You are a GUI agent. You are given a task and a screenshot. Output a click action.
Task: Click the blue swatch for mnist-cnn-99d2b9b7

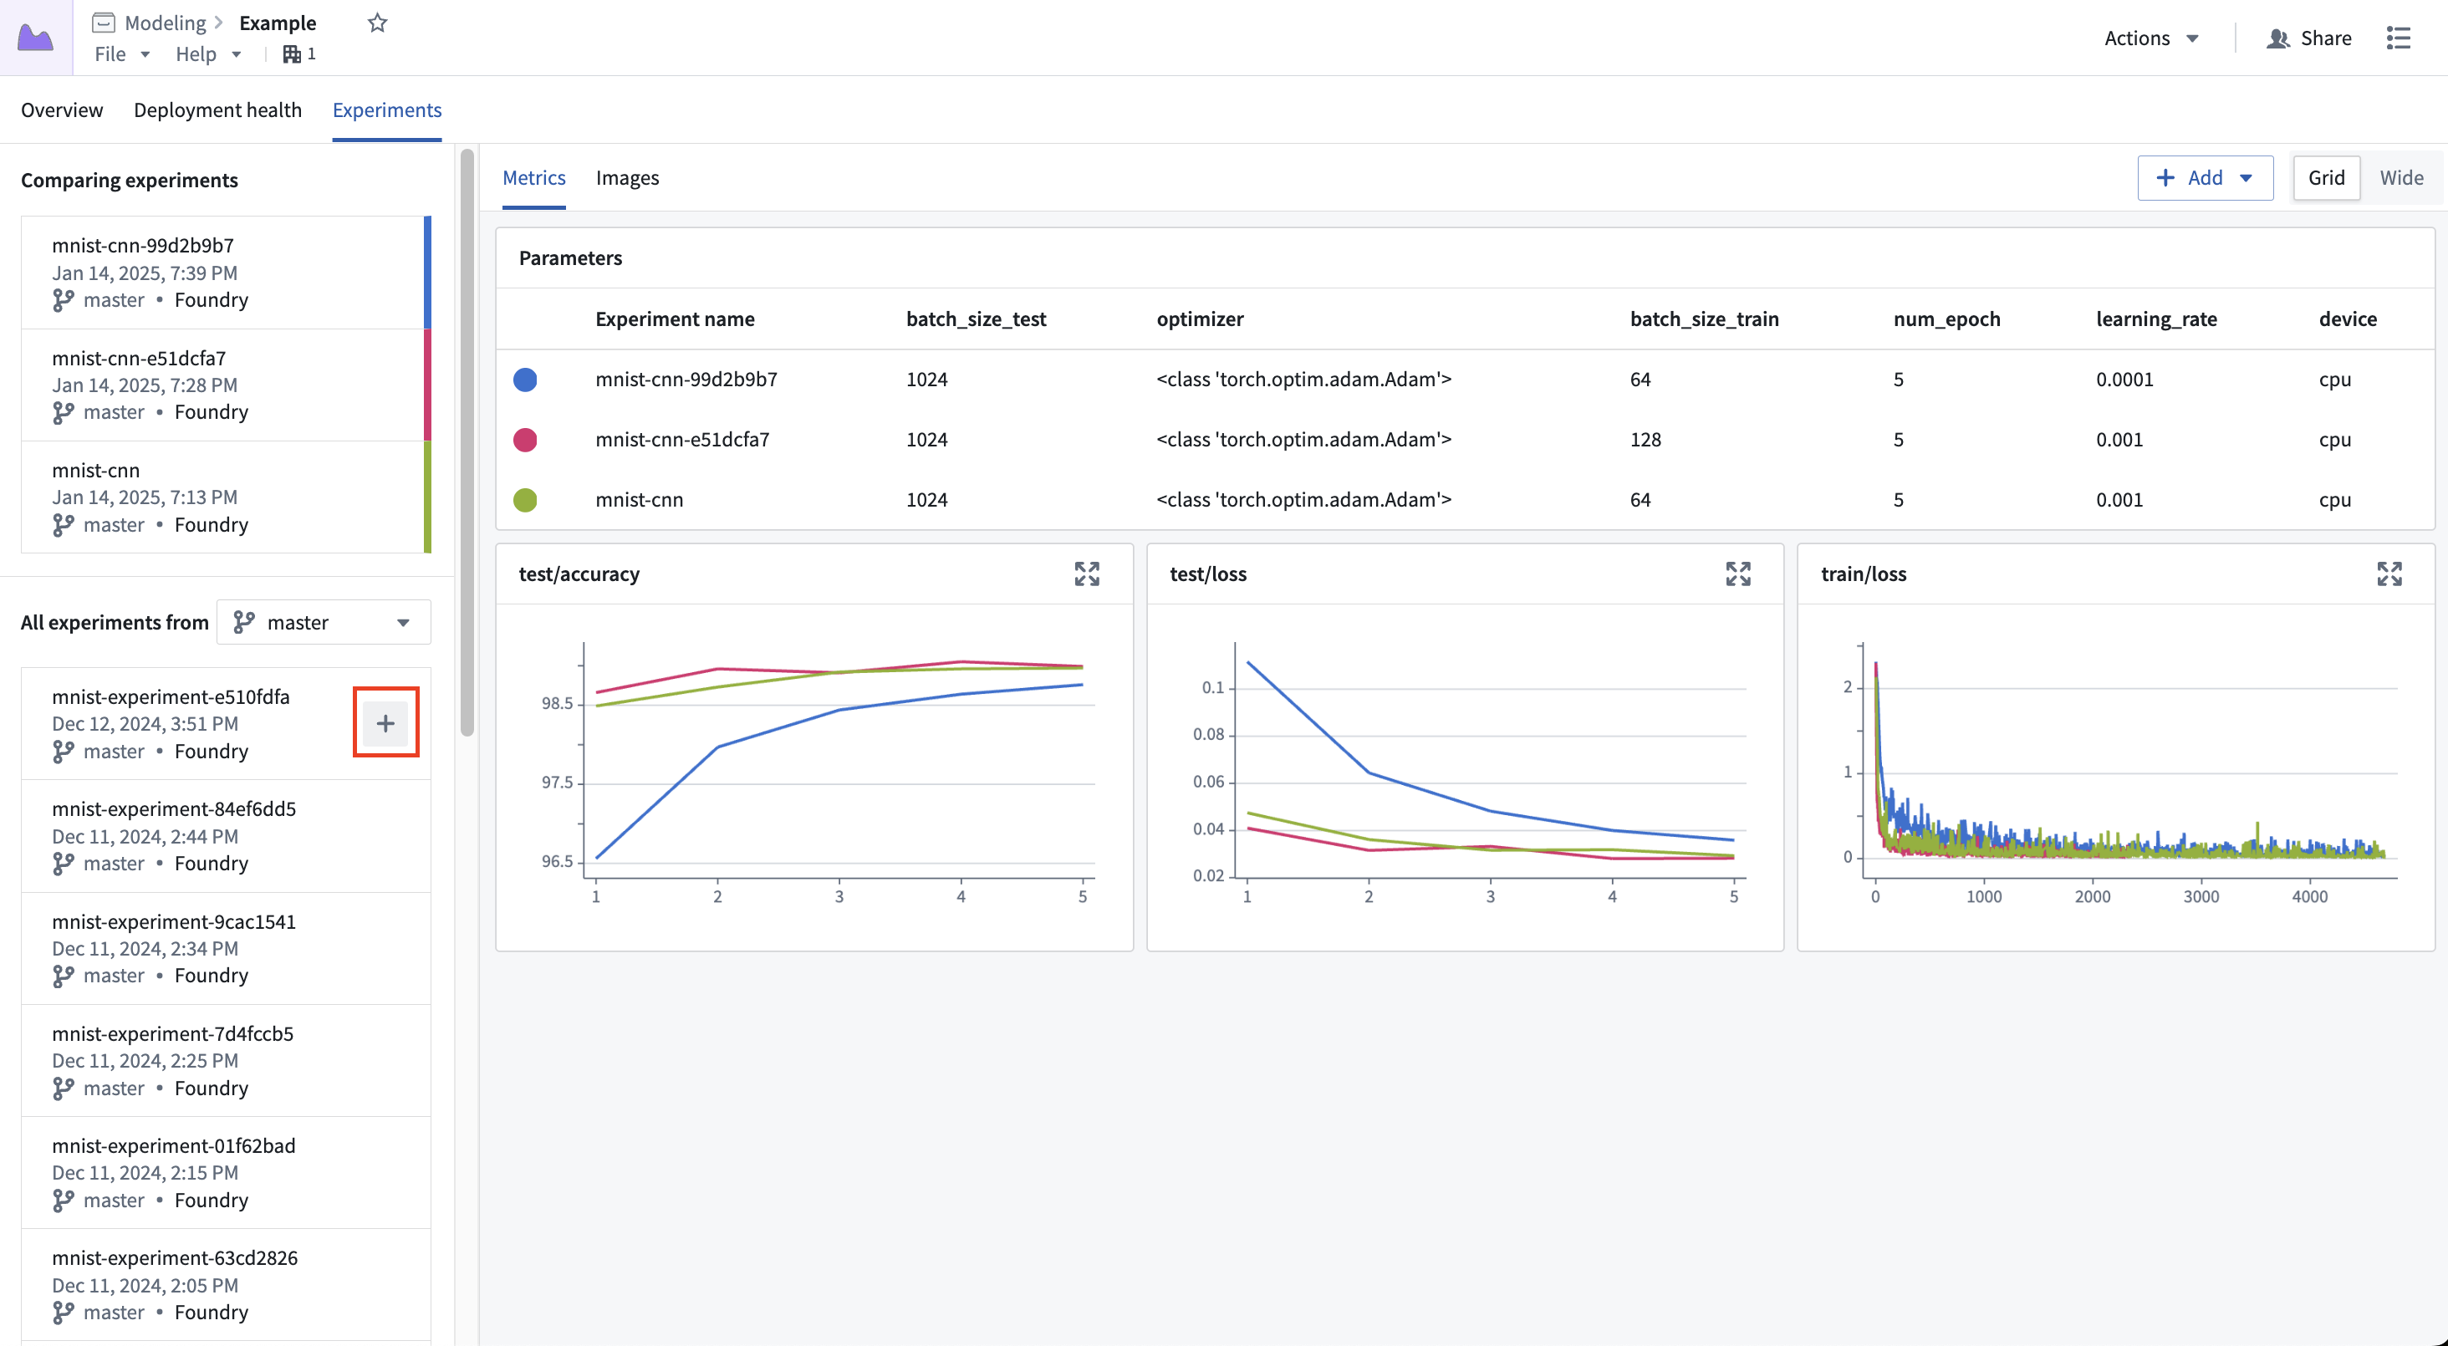(x=526, y=380)
